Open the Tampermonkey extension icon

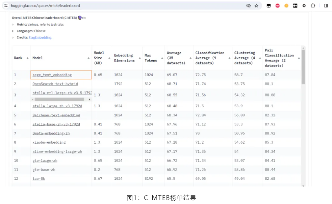tap(269, 6)
